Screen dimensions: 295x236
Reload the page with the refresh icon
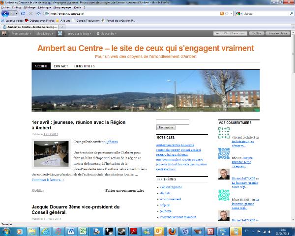[23, 14]
